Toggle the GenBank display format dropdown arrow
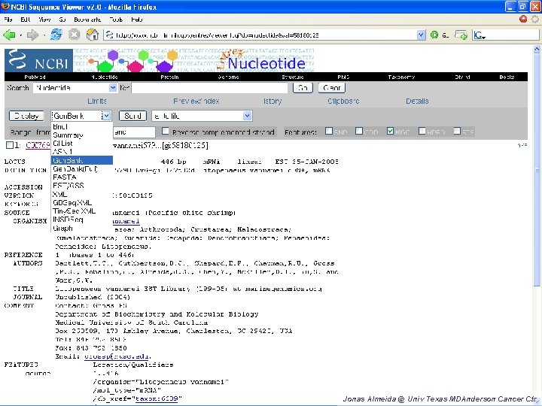 (x=106, y=116)
